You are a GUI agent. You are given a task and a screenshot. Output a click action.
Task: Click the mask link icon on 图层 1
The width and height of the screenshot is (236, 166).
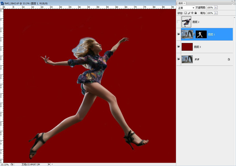[x=194, y=34]
